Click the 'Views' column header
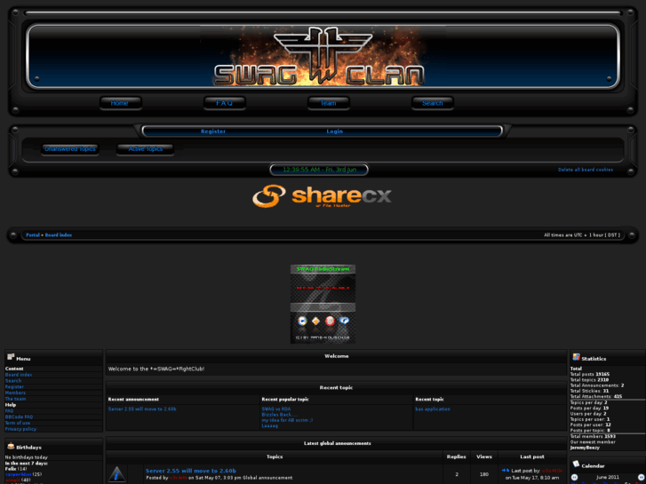The height and width of the screenshot is (484, 646). pos(484,456)
